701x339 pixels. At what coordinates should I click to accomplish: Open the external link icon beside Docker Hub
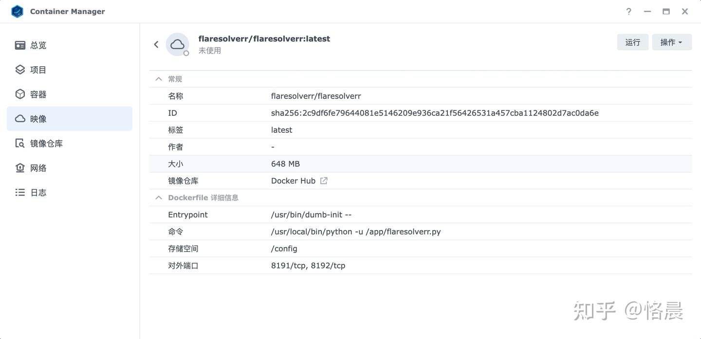click(x=324, y=180)
